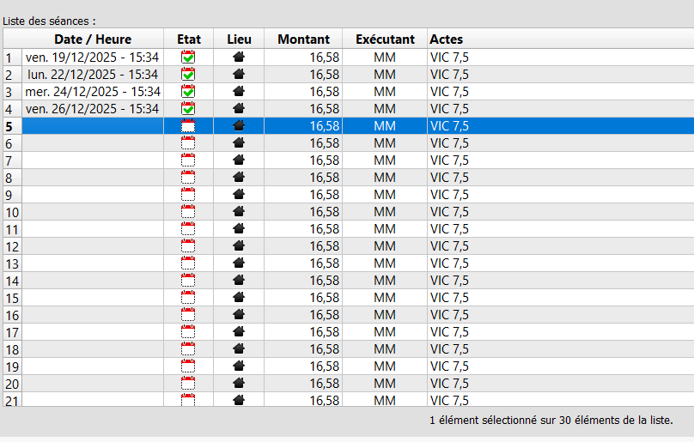The height and width of the screenshot is (442, 694).
Task: Click the Lieu column header
Action: pos(240,39)
